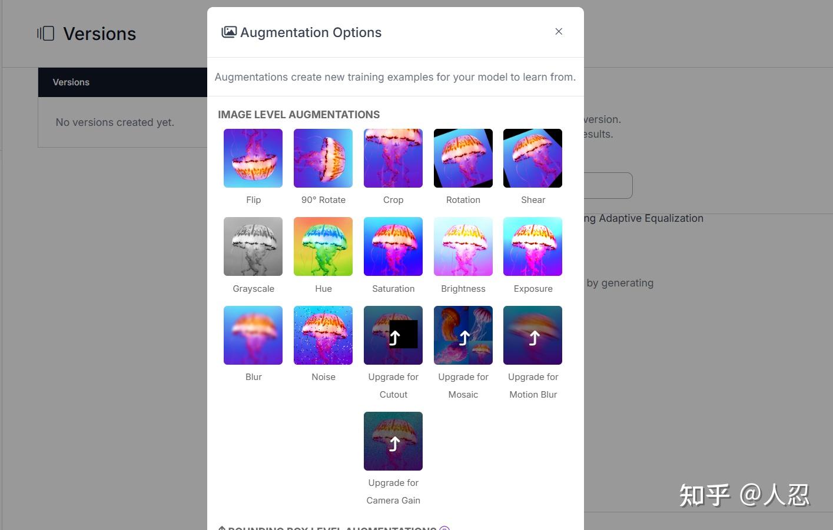Choose the 90° Rotate augmentation
This screenshot has width=833, height=530.
(x=323, y=158)
